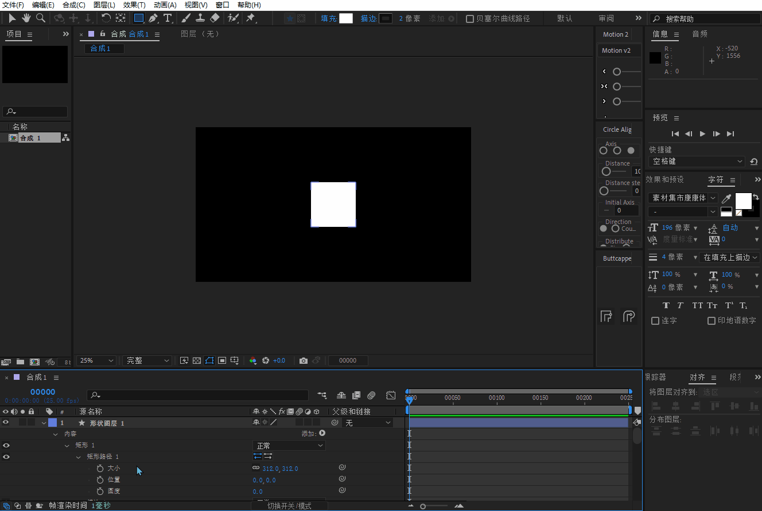Check the 连字 option
The width and height of the screenshot is (762, 511).
pos(655,321)
